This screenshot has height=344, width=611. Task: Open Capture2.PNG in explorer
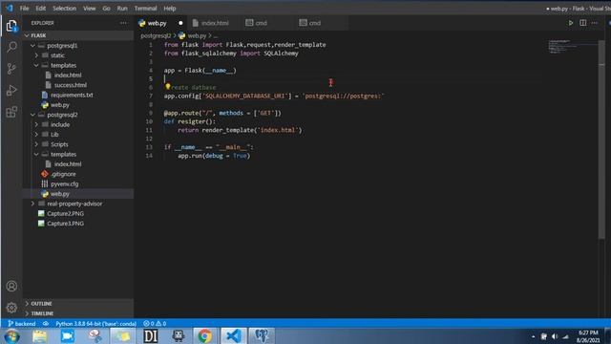click(x=65, y=213)
